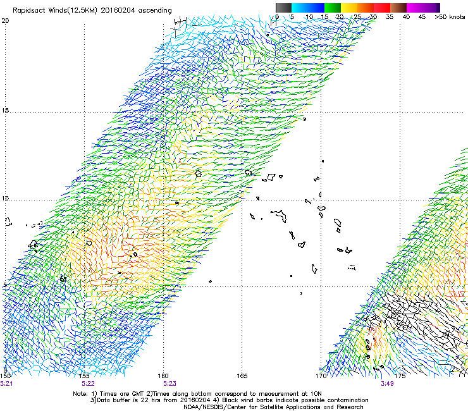Click the longitude label '165'
This screenshot has height=411, width=468.
tap(242, 376)
